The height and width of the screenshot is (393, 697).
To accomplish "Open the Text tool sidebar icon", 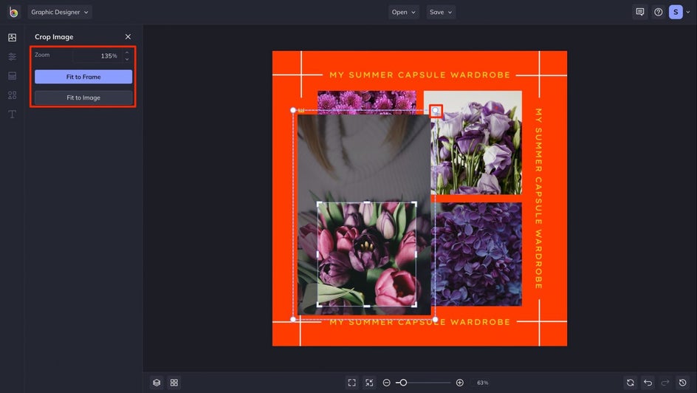I will (12, 115).
